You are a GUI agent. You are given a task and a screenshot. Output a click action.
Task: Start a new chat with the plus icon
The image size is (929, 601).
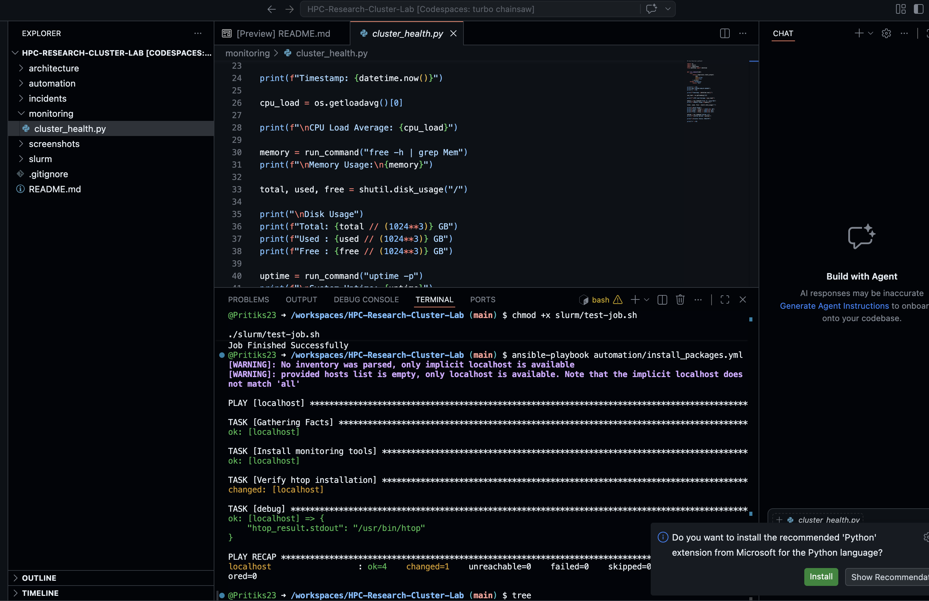pyautogui.click(x=859, y=34)
